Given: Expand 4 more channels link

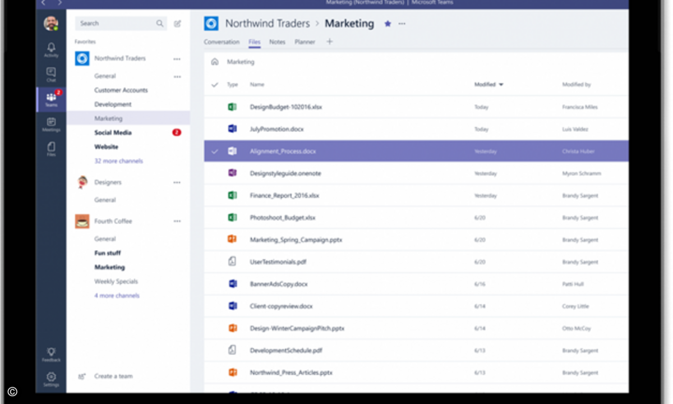Looking at the screenshot, I should point(117,296).
